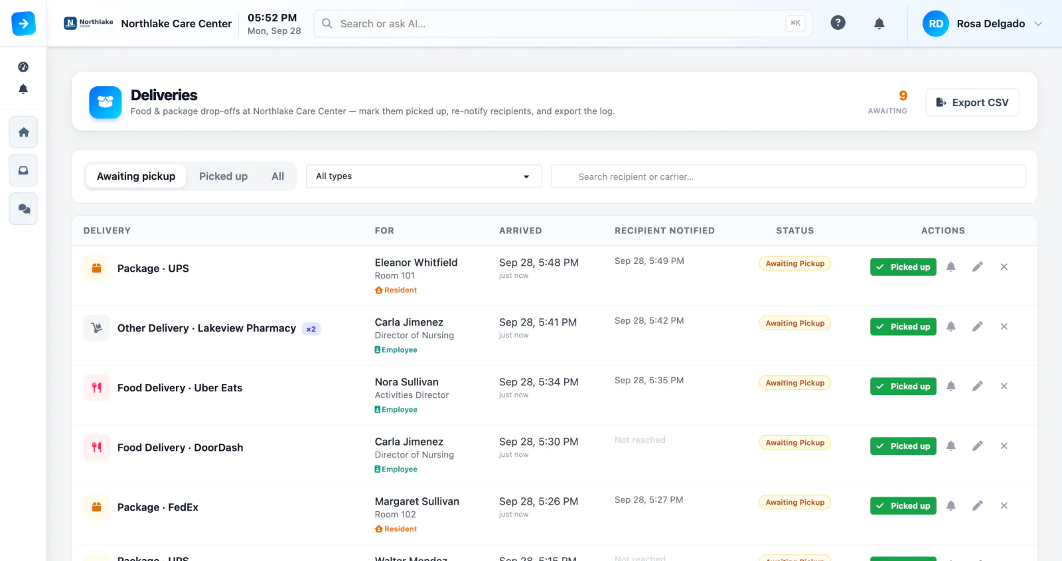1062x561 pixels.
Task: Expand the sidebar with the arrow button
Action: click(23, 24)
